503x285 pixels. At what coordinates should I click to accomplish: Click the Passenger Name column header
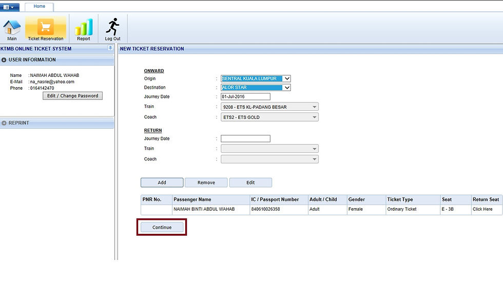tap(211, 199)
